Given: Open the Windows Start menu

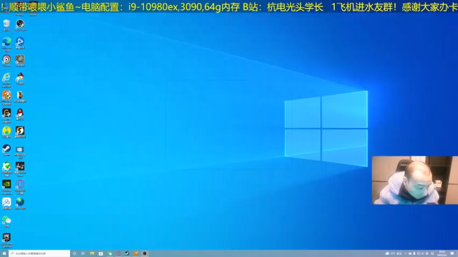Looking at the screenshot, I should (x=4, y=254).
